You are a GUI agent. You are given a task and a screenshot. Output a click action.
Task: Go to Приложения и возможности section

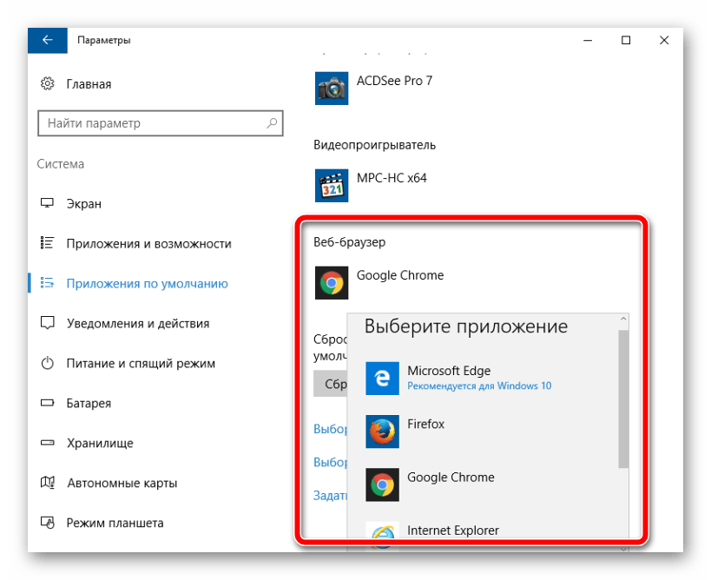click(x=148, y=244)
